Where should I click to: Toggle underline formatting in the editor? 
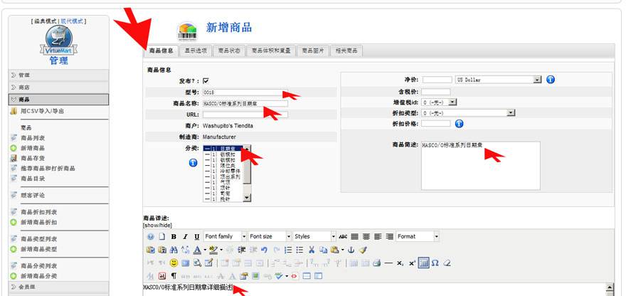click(x=197, y=236)
